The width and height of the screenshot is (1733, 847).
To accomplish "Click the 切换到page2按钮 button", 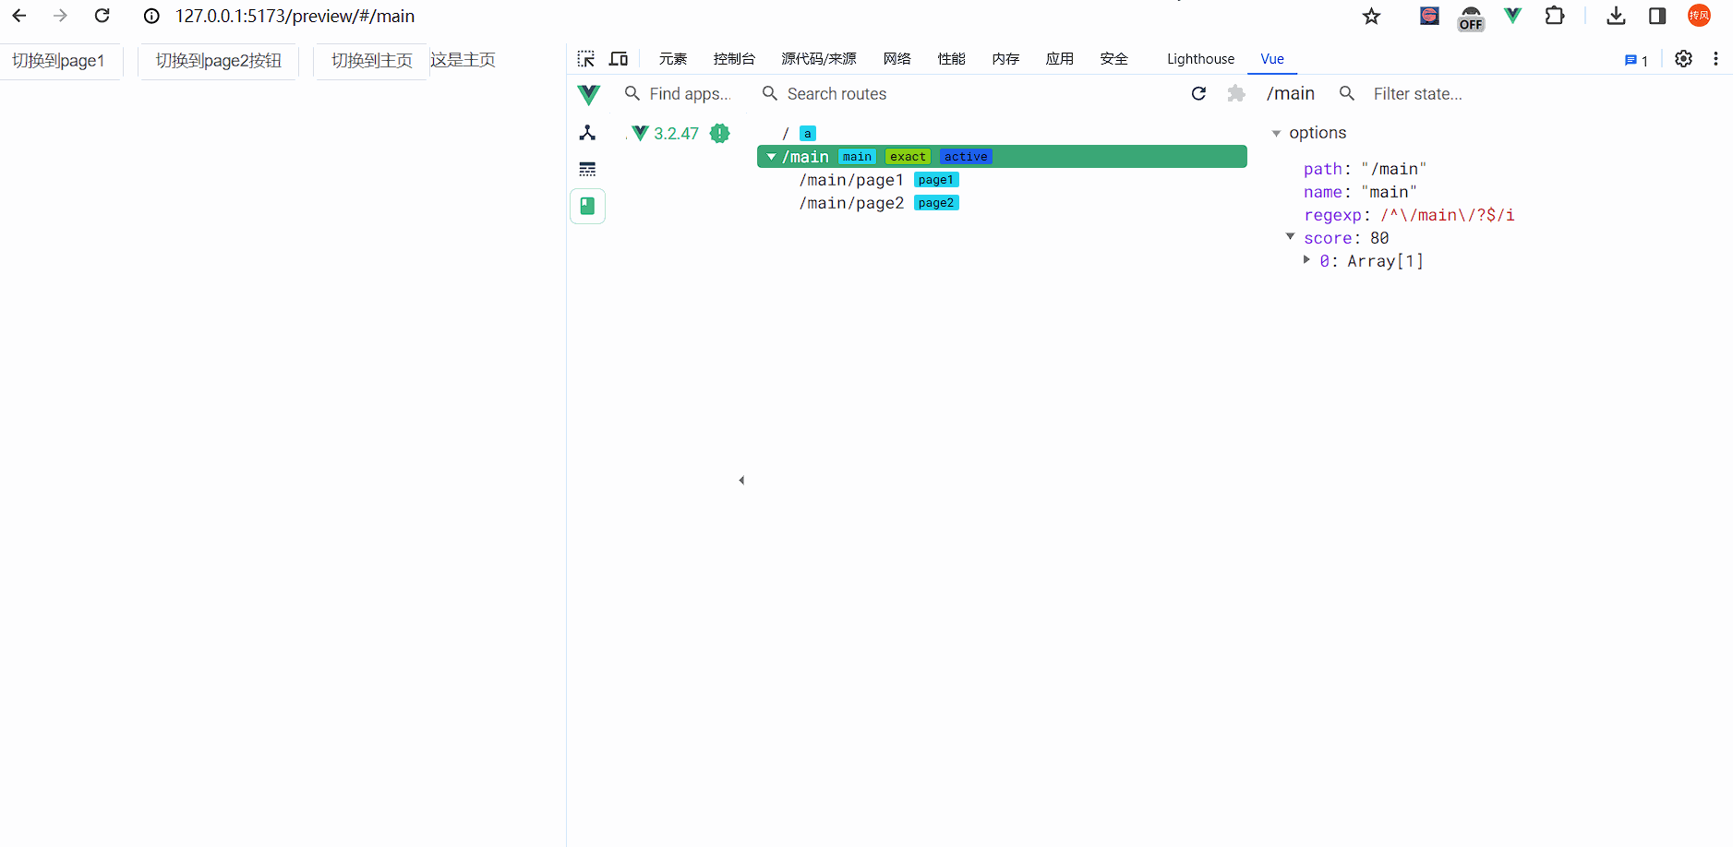I will pyautogui.click(x=218, y=61).
